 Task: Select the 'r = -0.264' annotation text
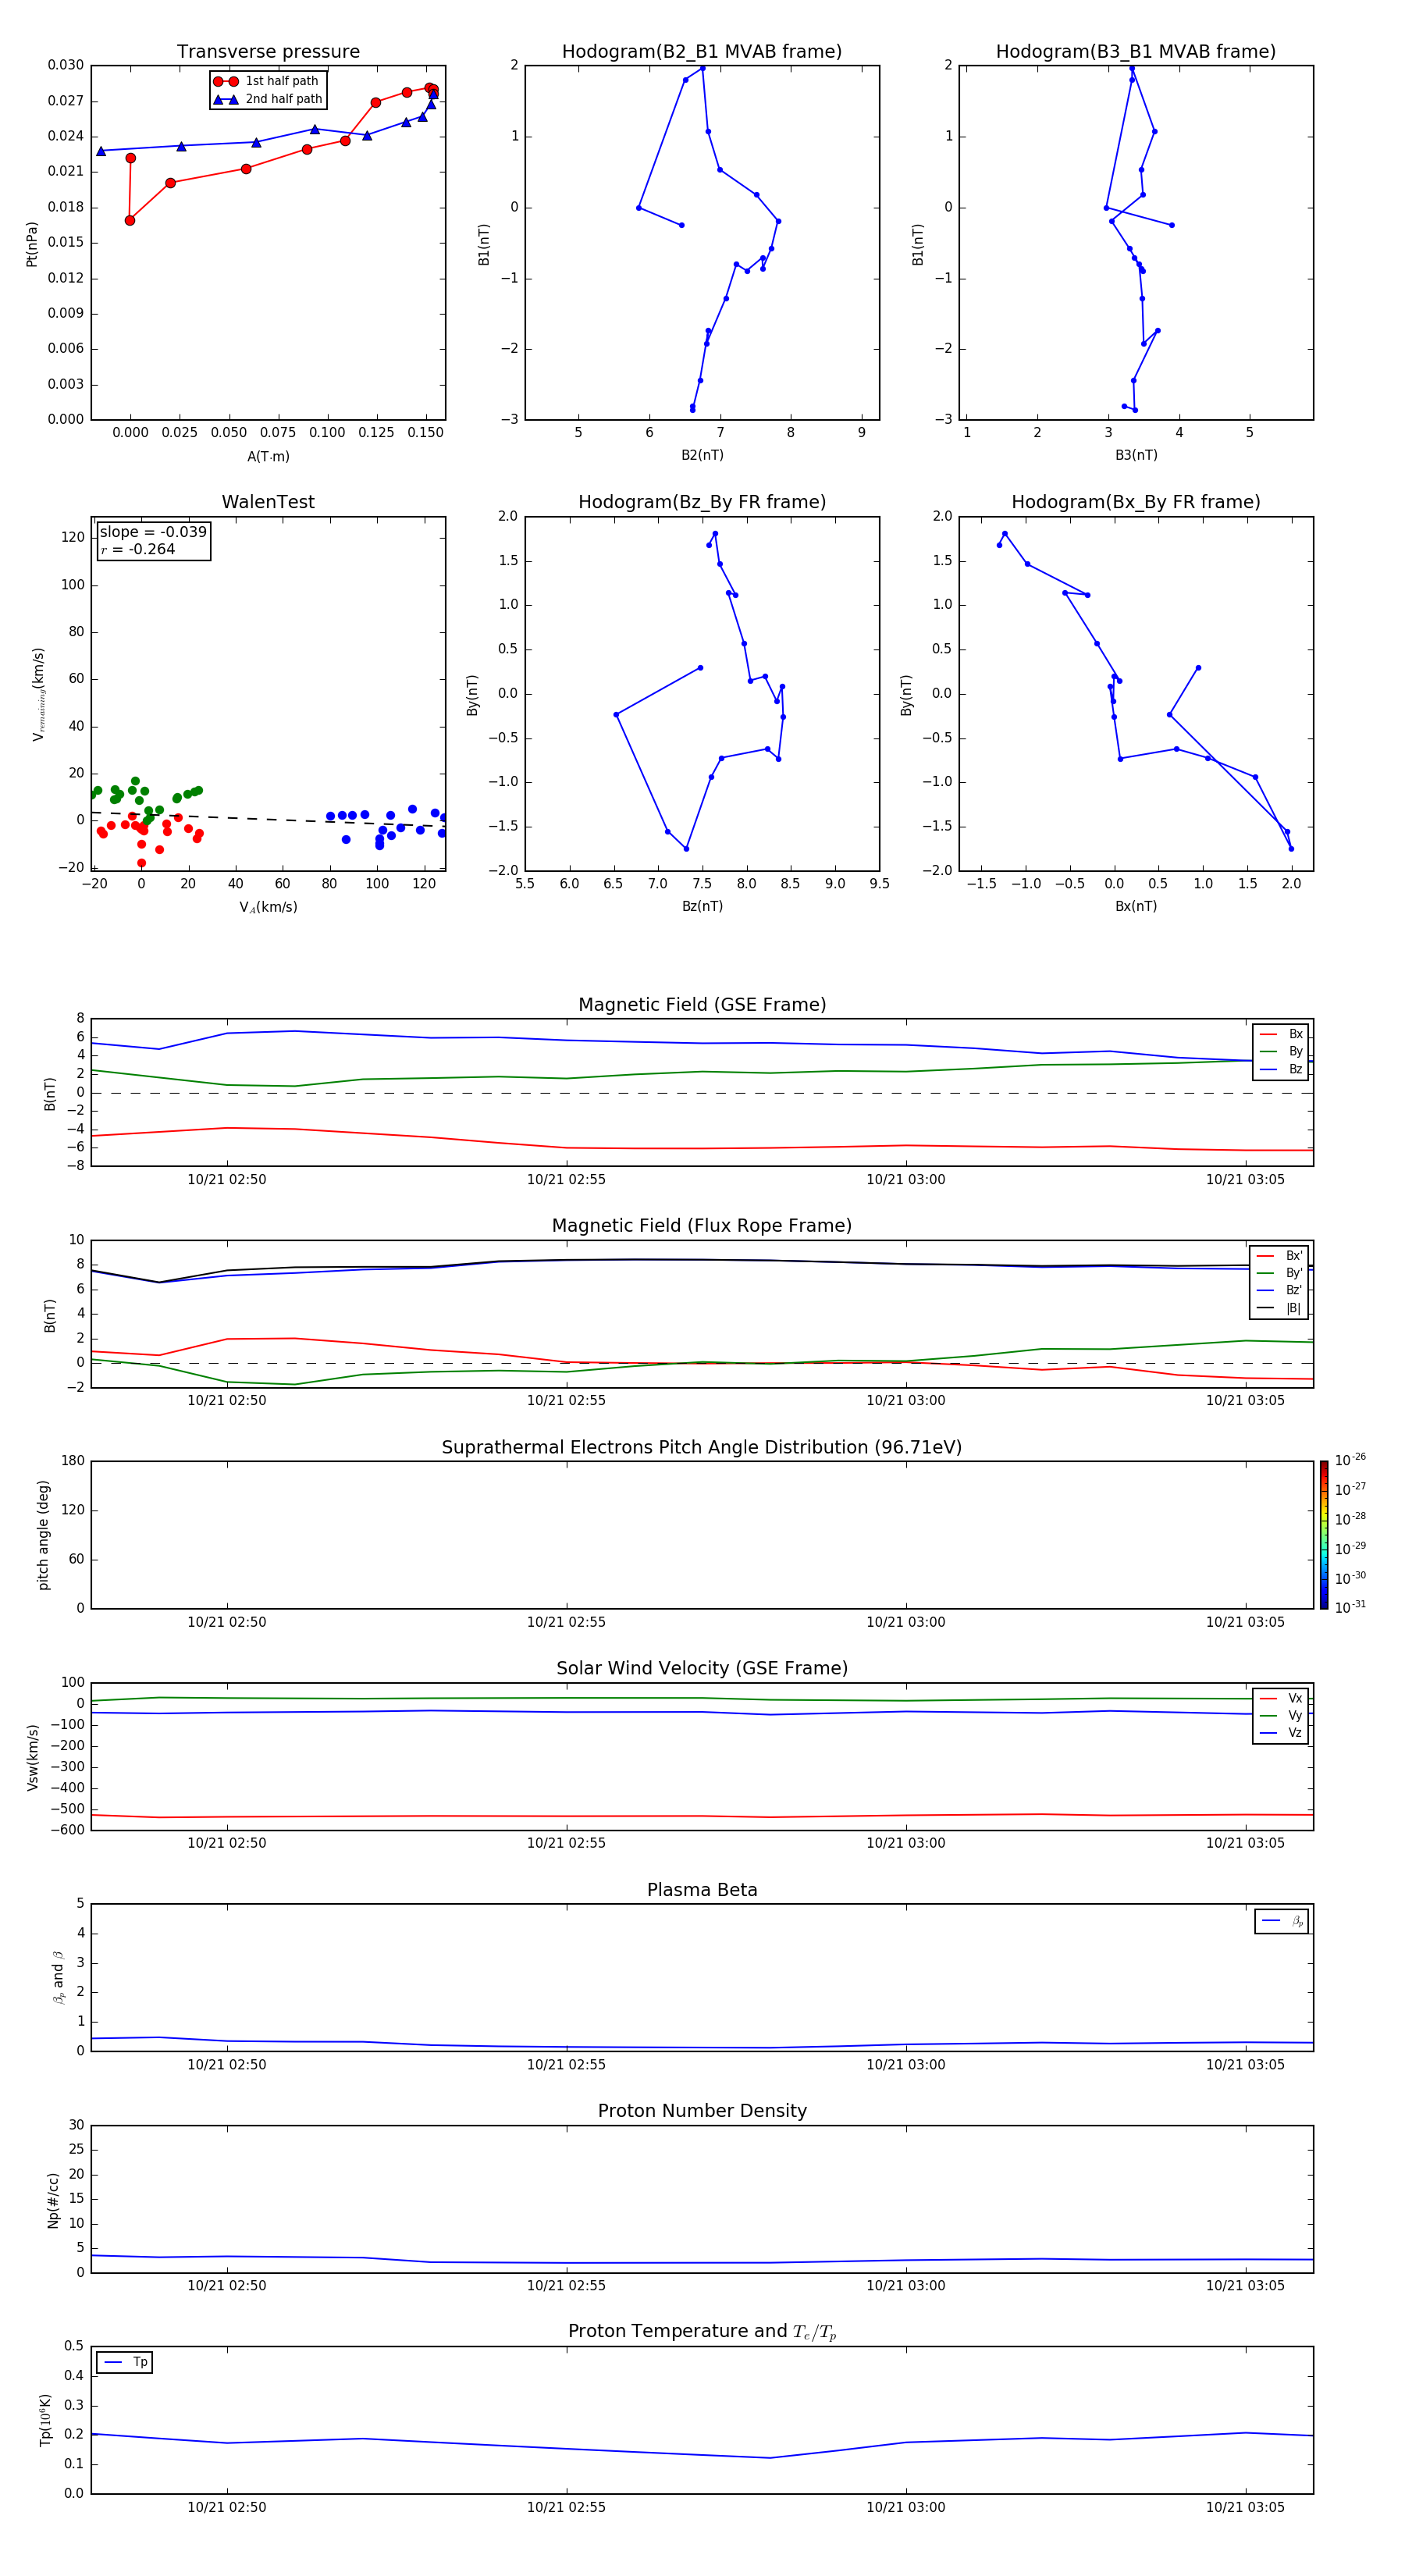[x=138, y=549]
